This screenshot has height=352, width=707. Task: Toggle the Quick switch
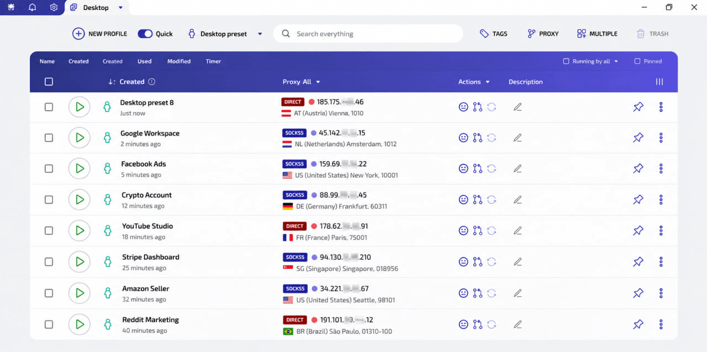(145, 34)
